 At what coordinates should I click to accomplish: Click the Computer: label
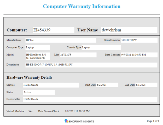click(x=17, y=30)
